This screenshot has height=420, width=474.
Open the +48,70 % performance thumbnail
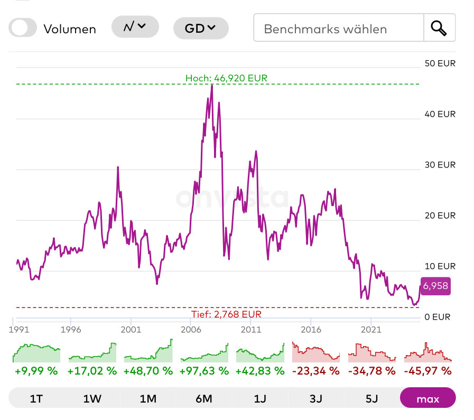click(148, 353)
